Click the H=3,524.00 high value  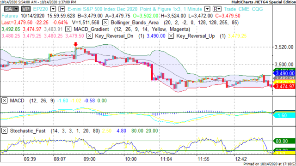click(x=173, y=16)
